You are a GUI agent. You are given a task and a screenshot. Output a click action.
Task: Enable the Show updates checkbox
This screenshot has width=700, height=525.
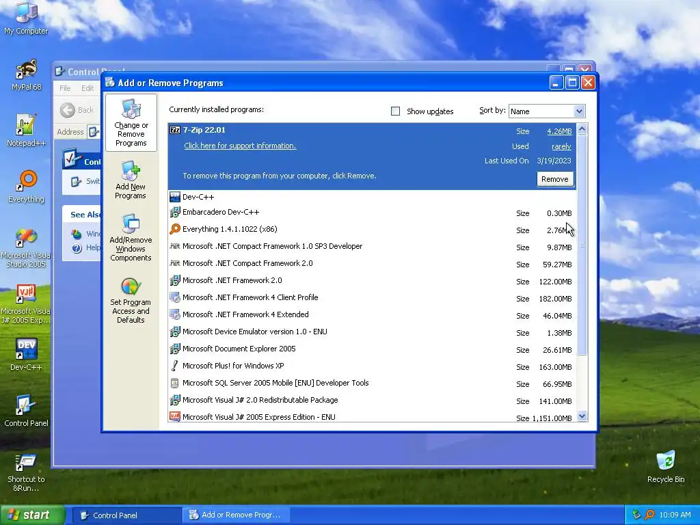[395, 111]
